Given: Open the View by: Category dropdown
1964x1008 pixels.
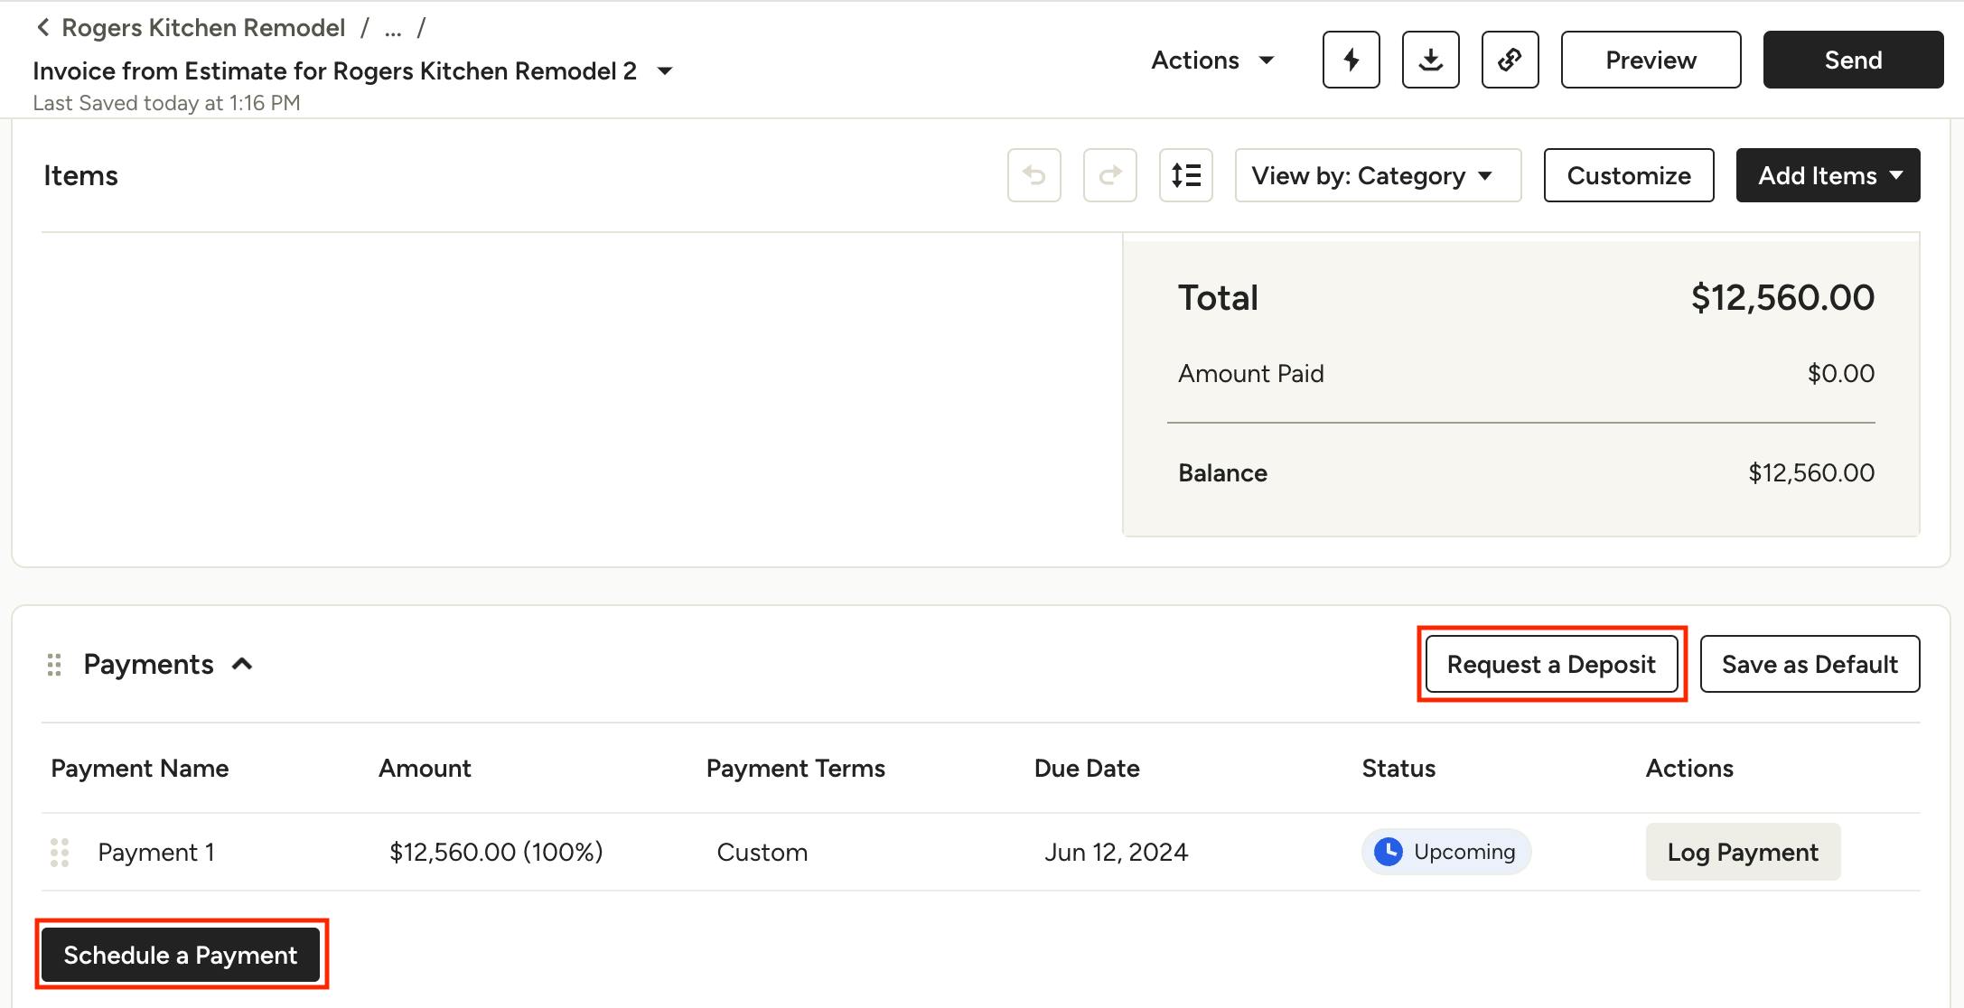Looking at the screenshot, I should 1376,175.
